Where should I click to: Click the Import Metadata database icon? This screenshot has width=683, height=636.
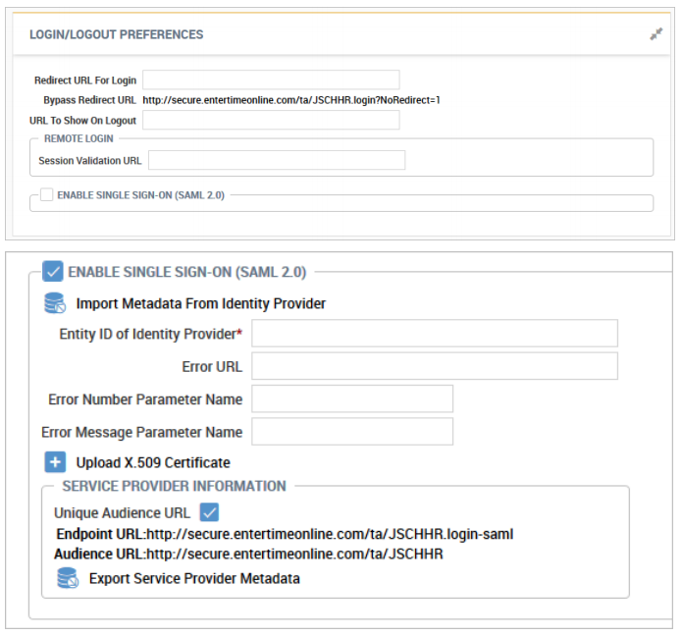point(55,303)
